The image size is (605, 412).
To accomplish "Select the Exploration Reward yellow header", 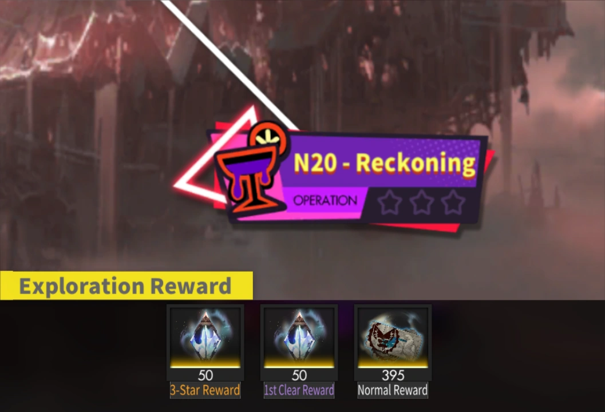I will 126,286.
